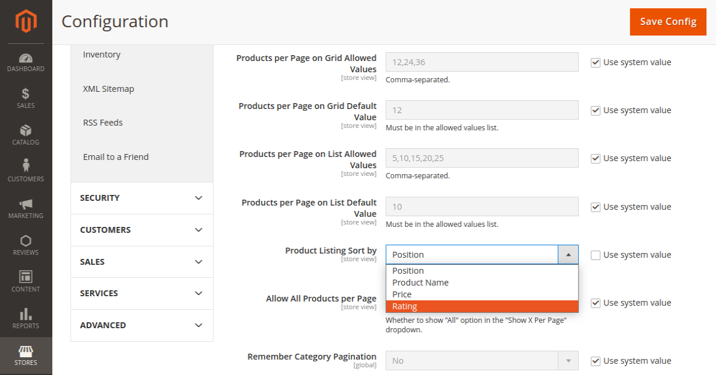Expand the CUSTOMERS config section
Viewport: 716px width, 375px height.
click(x=142, y=230)
